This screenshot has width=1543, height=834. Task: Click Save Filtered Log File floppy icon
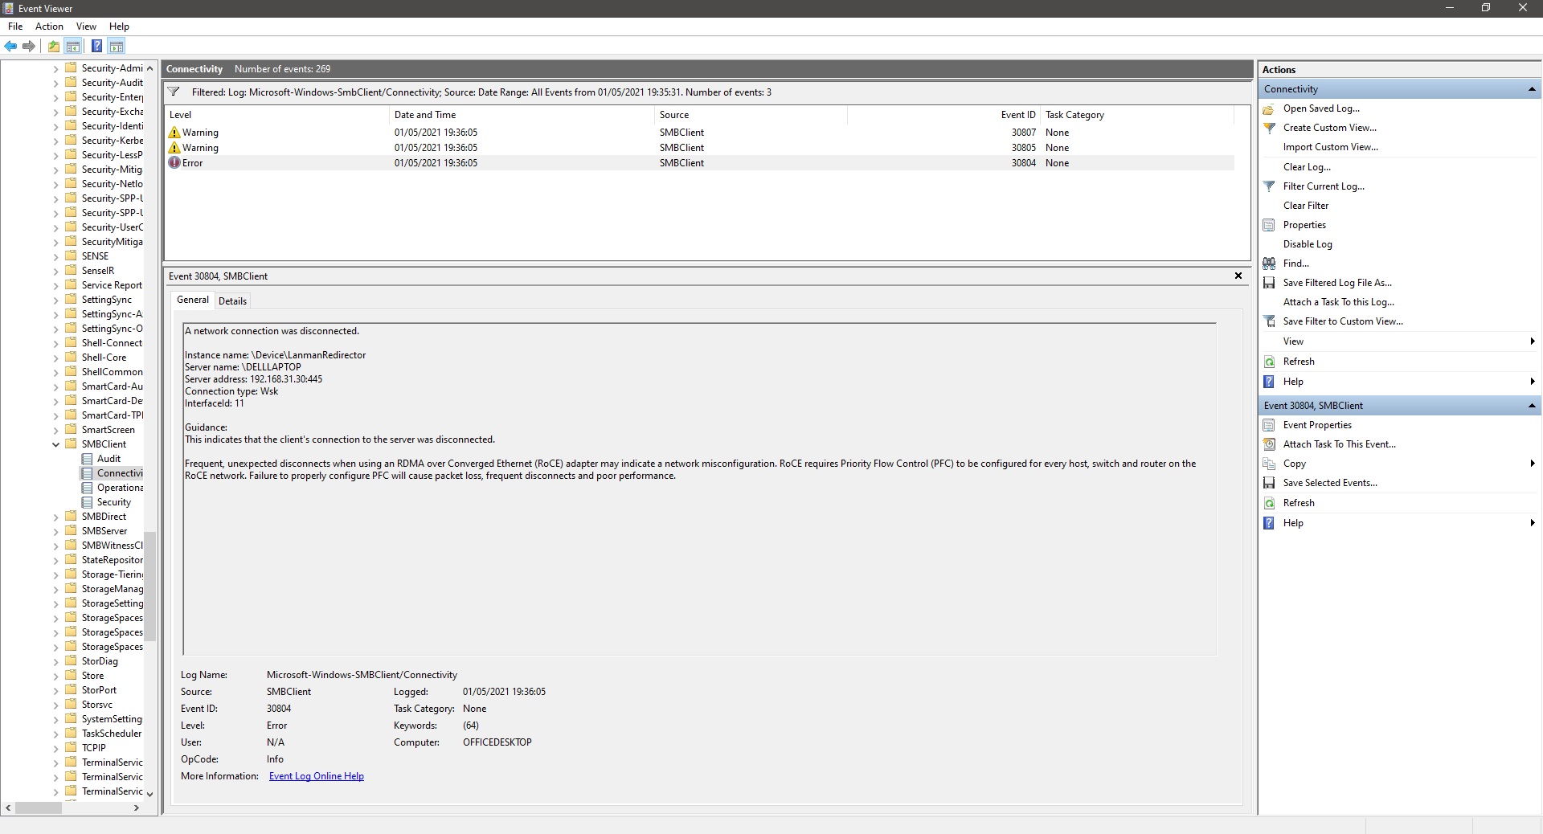[1269, 283]
